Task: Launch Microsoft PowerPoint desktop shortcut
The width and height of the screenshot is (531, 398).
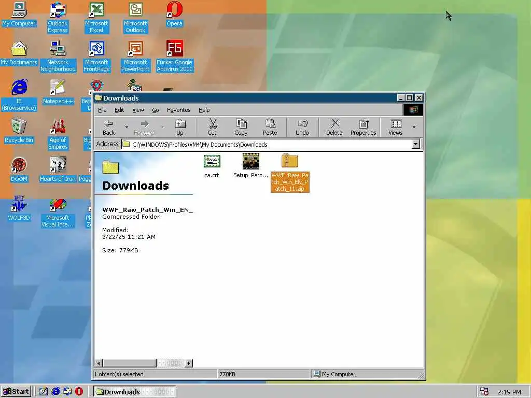Action: (135, 56)
